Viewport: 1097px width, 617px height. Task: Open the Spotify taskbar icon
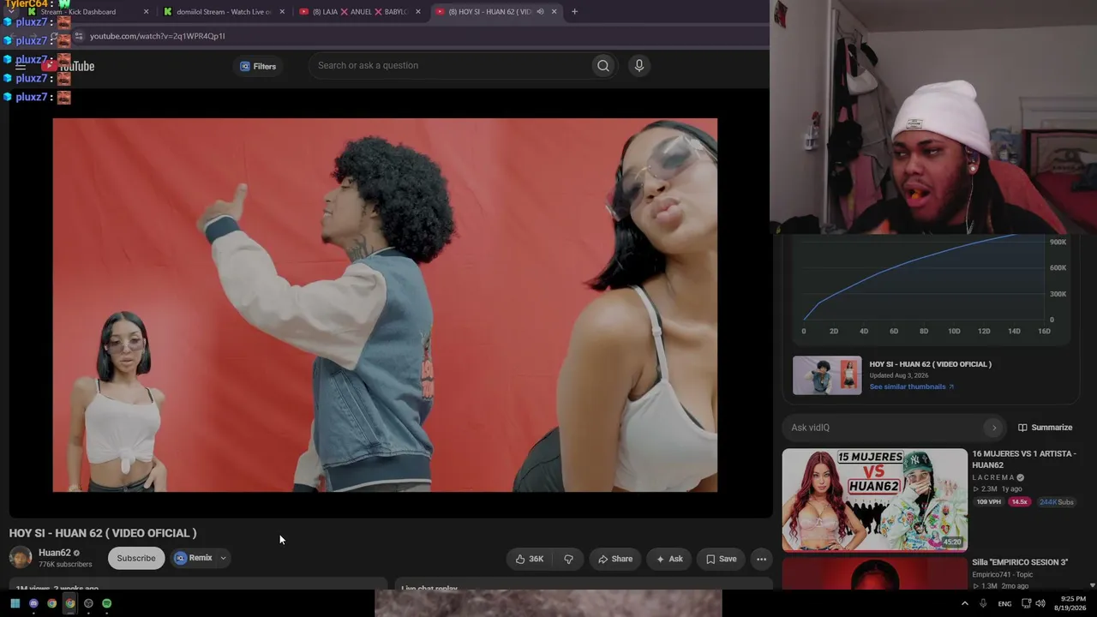pyautogui.click(x=106, y=603)
